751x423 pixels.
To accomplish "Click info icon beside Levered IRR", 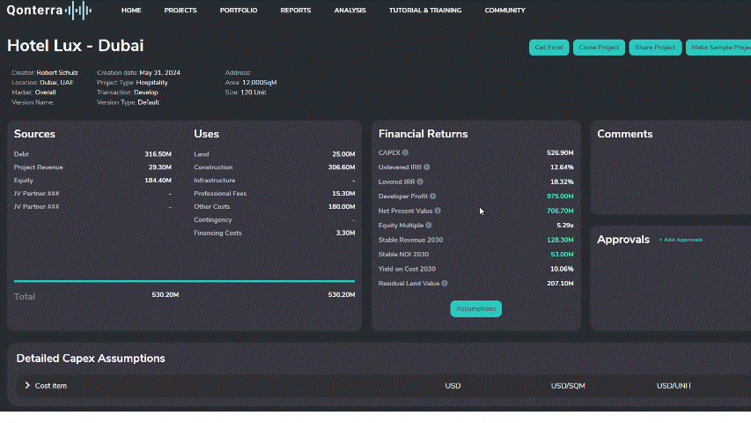I will [420, 182].
